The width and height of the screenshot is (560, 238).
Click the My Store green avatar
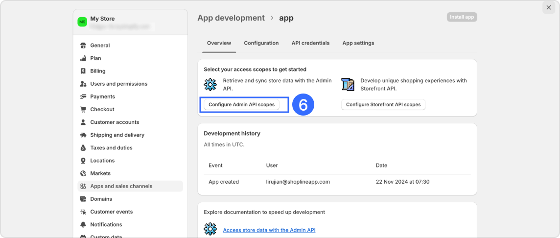[x=82, y=22]
